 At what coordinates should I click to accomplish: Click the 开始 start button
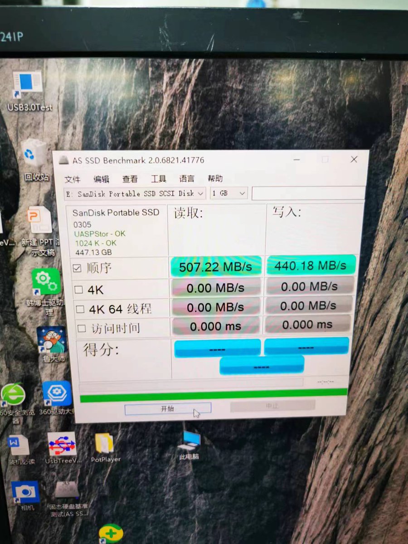pyautogui.click(x=168, y=408)
